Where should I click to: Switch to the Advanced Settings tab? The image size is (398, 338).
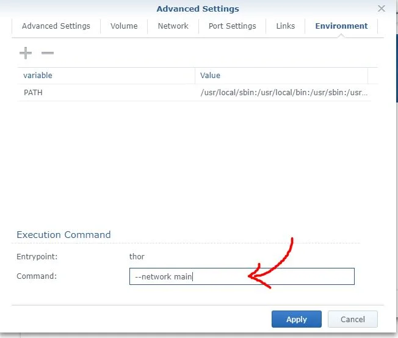click(56, 26)
